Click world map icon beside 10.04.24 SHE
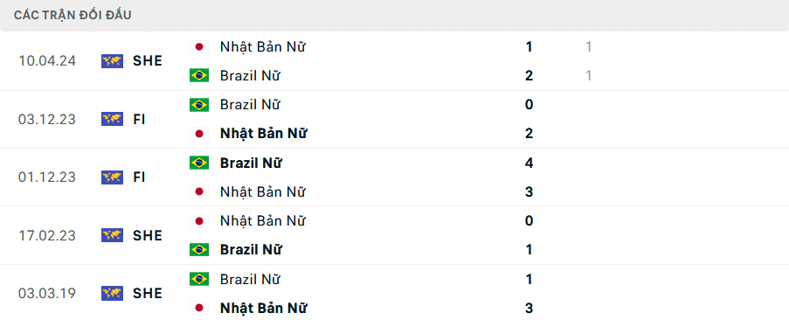 pos(112,61)
